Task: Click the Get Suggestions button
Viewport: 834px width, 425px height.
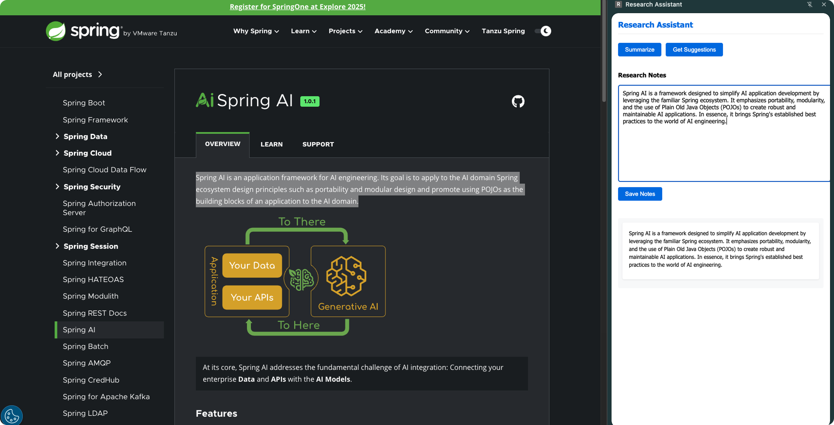Action: [x=694, y=49]
